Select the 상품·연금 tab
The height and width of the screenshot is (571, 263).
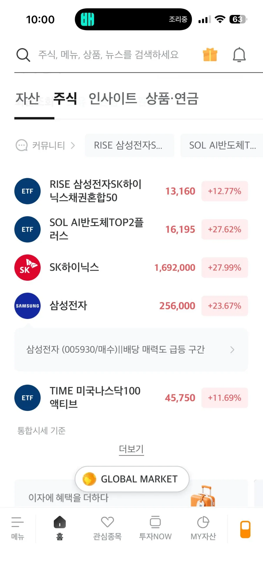[x=172, y=98]
